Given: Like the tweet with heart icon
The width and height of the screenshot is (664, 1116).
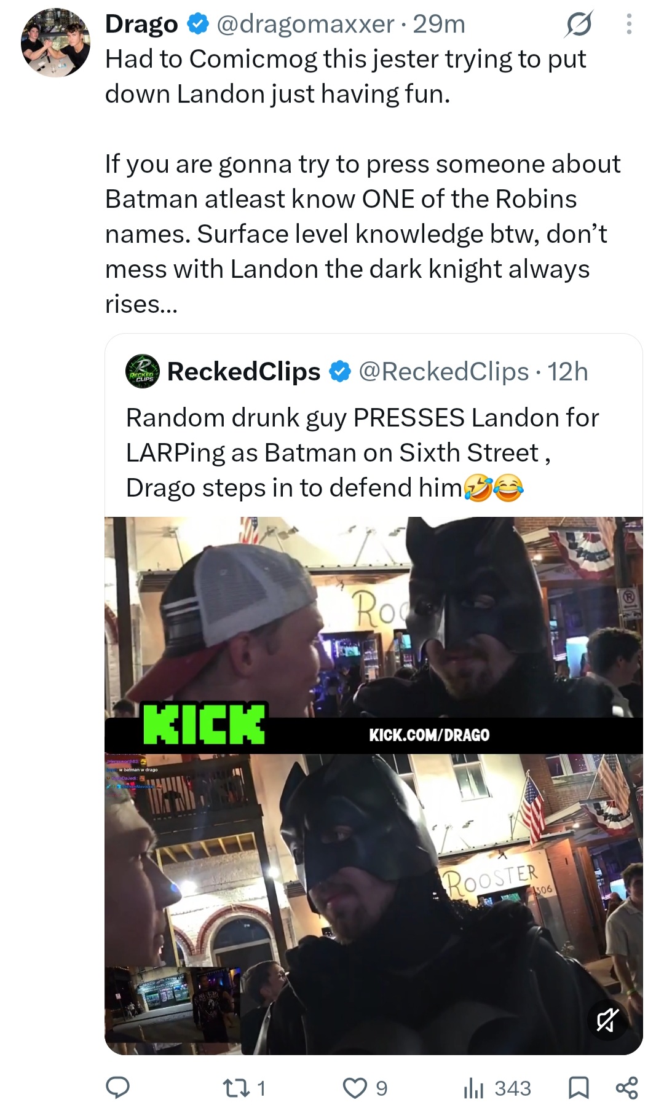Looking at the screenshot, I should coord(355,1088).
